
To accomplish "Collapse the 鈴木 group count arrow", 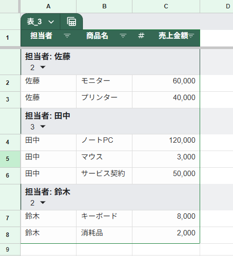I will click(x=43, y=203).
